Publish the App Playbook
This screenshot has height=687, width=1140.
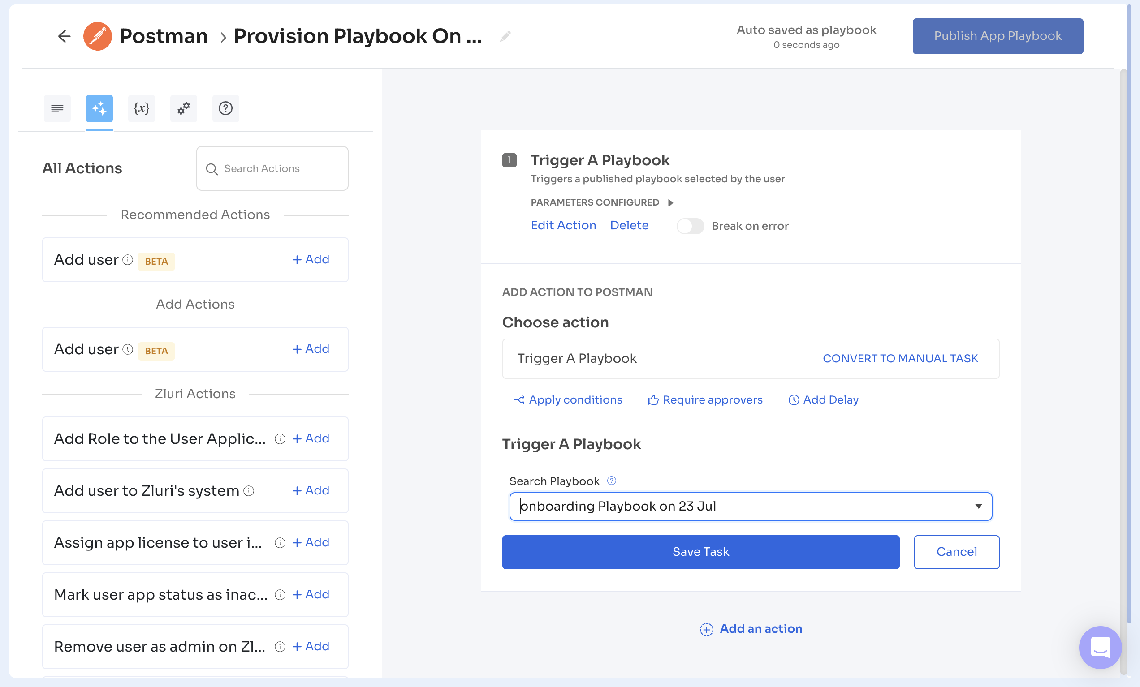coord(997,36)
